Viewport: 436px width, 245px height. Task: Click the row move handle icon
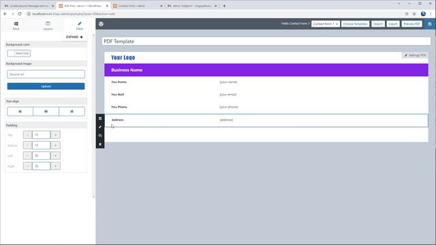click(x=100, y=118)
